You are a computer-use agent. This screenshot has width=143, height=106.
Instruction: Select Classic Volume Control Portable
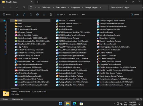tap(110, 76)
